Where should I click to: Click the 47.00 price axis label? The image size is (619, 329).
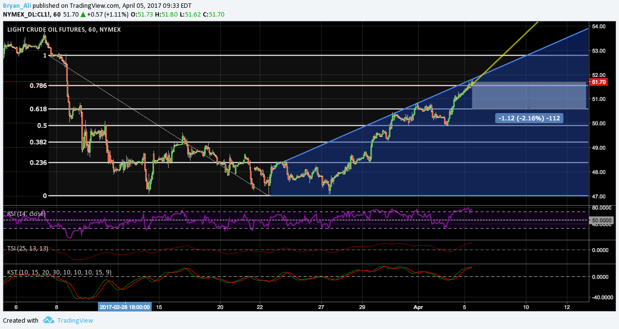point(599,196)
